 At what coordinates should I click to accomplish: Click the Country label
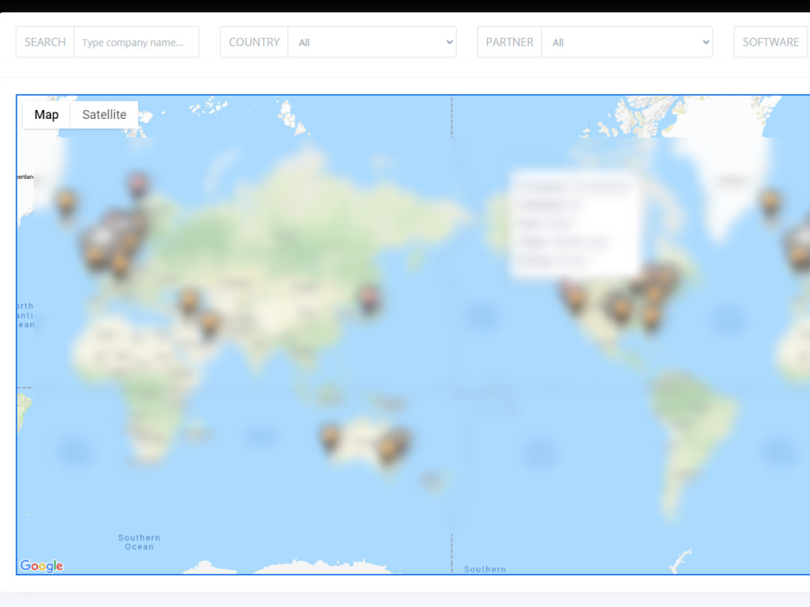pos(254,42)
